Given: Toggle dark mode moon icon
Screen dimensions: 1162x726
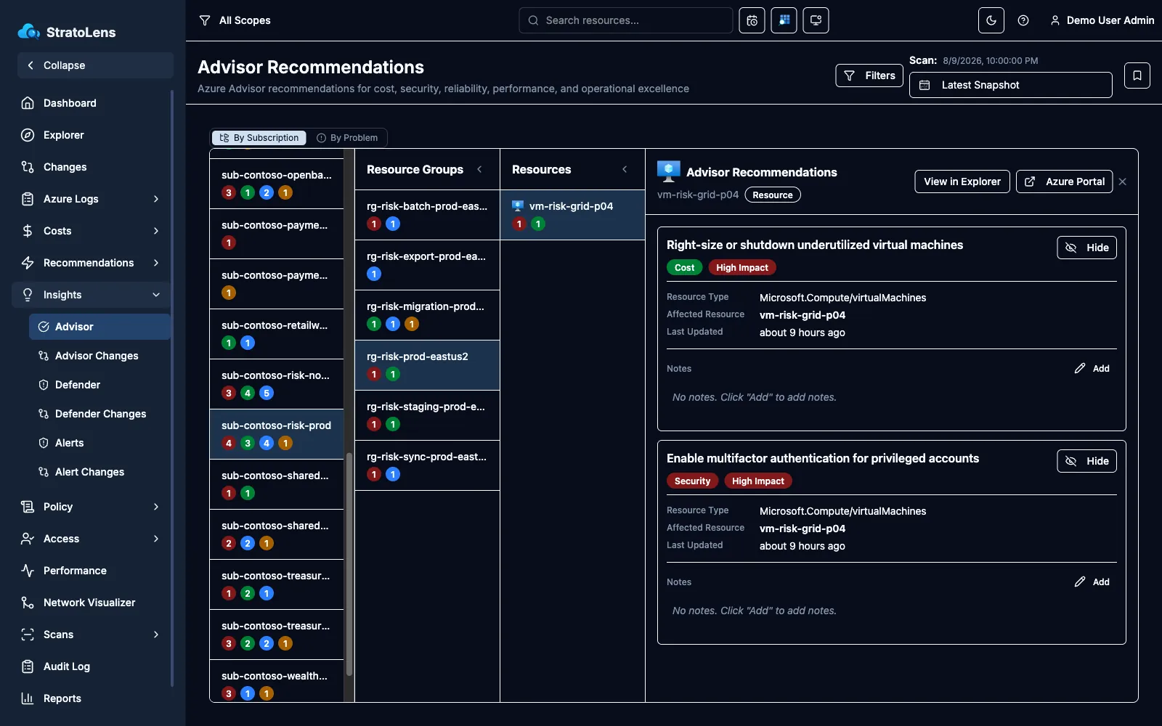Looking at the screenshot, I should pos(991,20).
